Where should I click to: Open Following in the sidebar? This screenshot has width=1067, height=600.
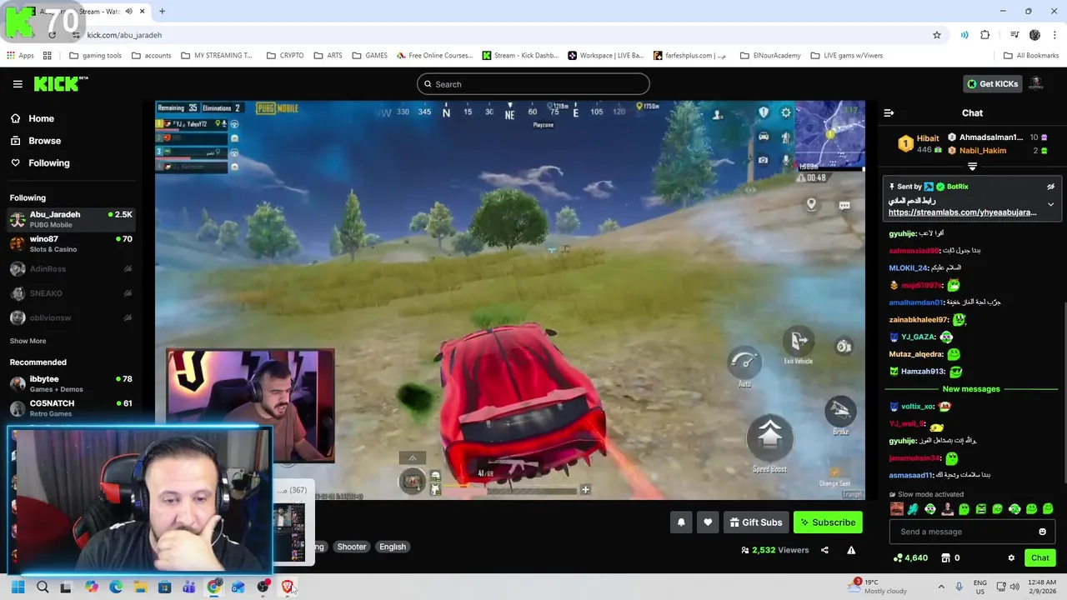(x=48, y=163)
